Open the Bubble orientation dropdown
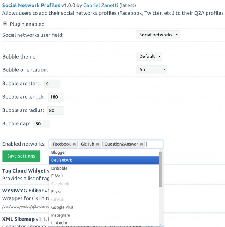The image size is (225, 227). tap(151, 69)
